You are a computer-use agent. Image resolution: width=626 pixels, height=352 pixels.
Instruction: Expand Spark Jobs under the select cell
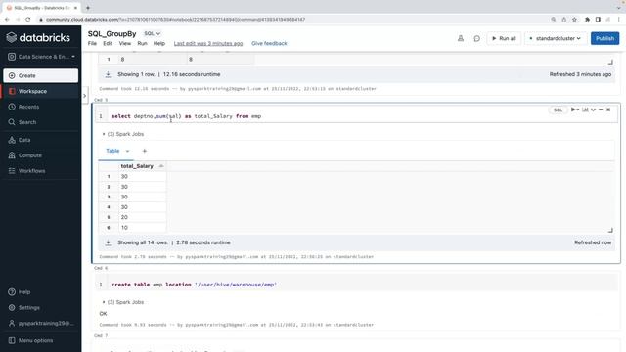tap(123, 134)
